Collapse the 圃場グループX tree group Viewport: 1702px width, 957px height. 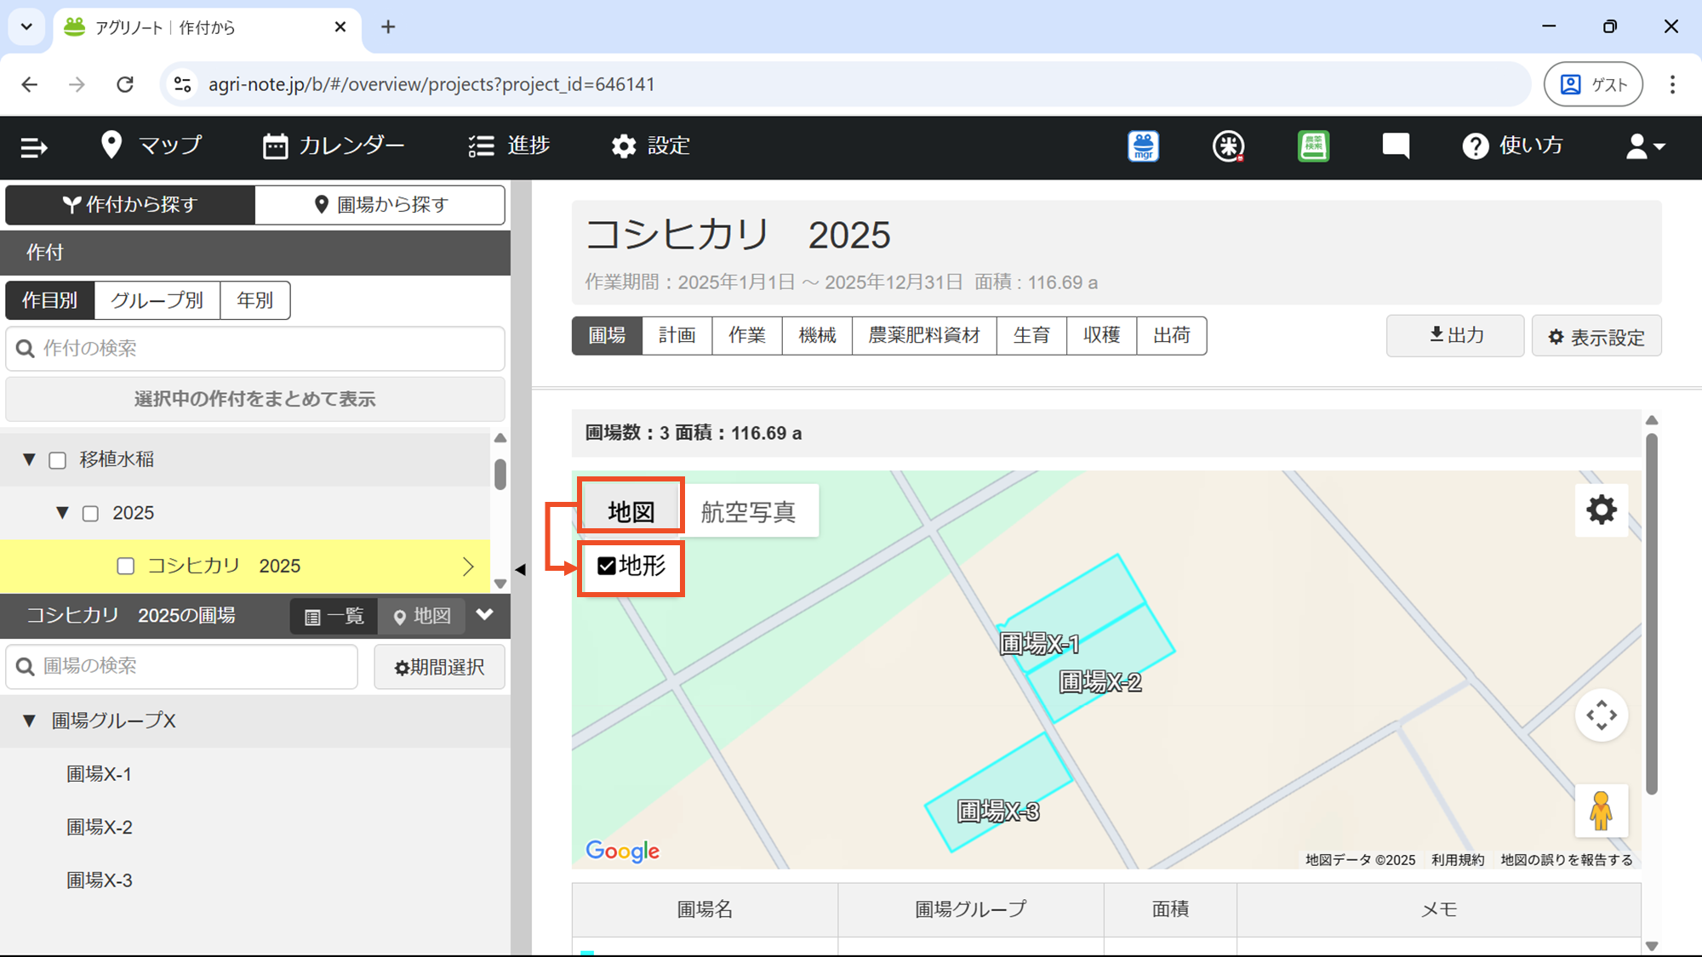click(x=29, y=721)
